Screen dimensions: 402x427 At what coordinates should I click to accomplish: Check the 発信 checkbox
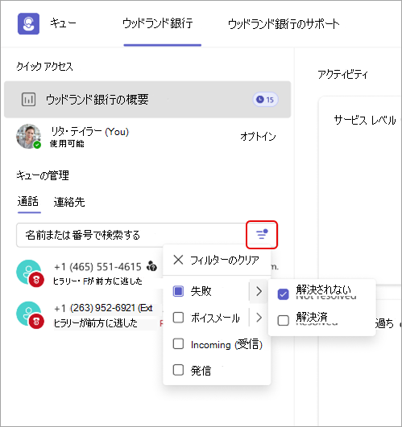tap(178, 370)
